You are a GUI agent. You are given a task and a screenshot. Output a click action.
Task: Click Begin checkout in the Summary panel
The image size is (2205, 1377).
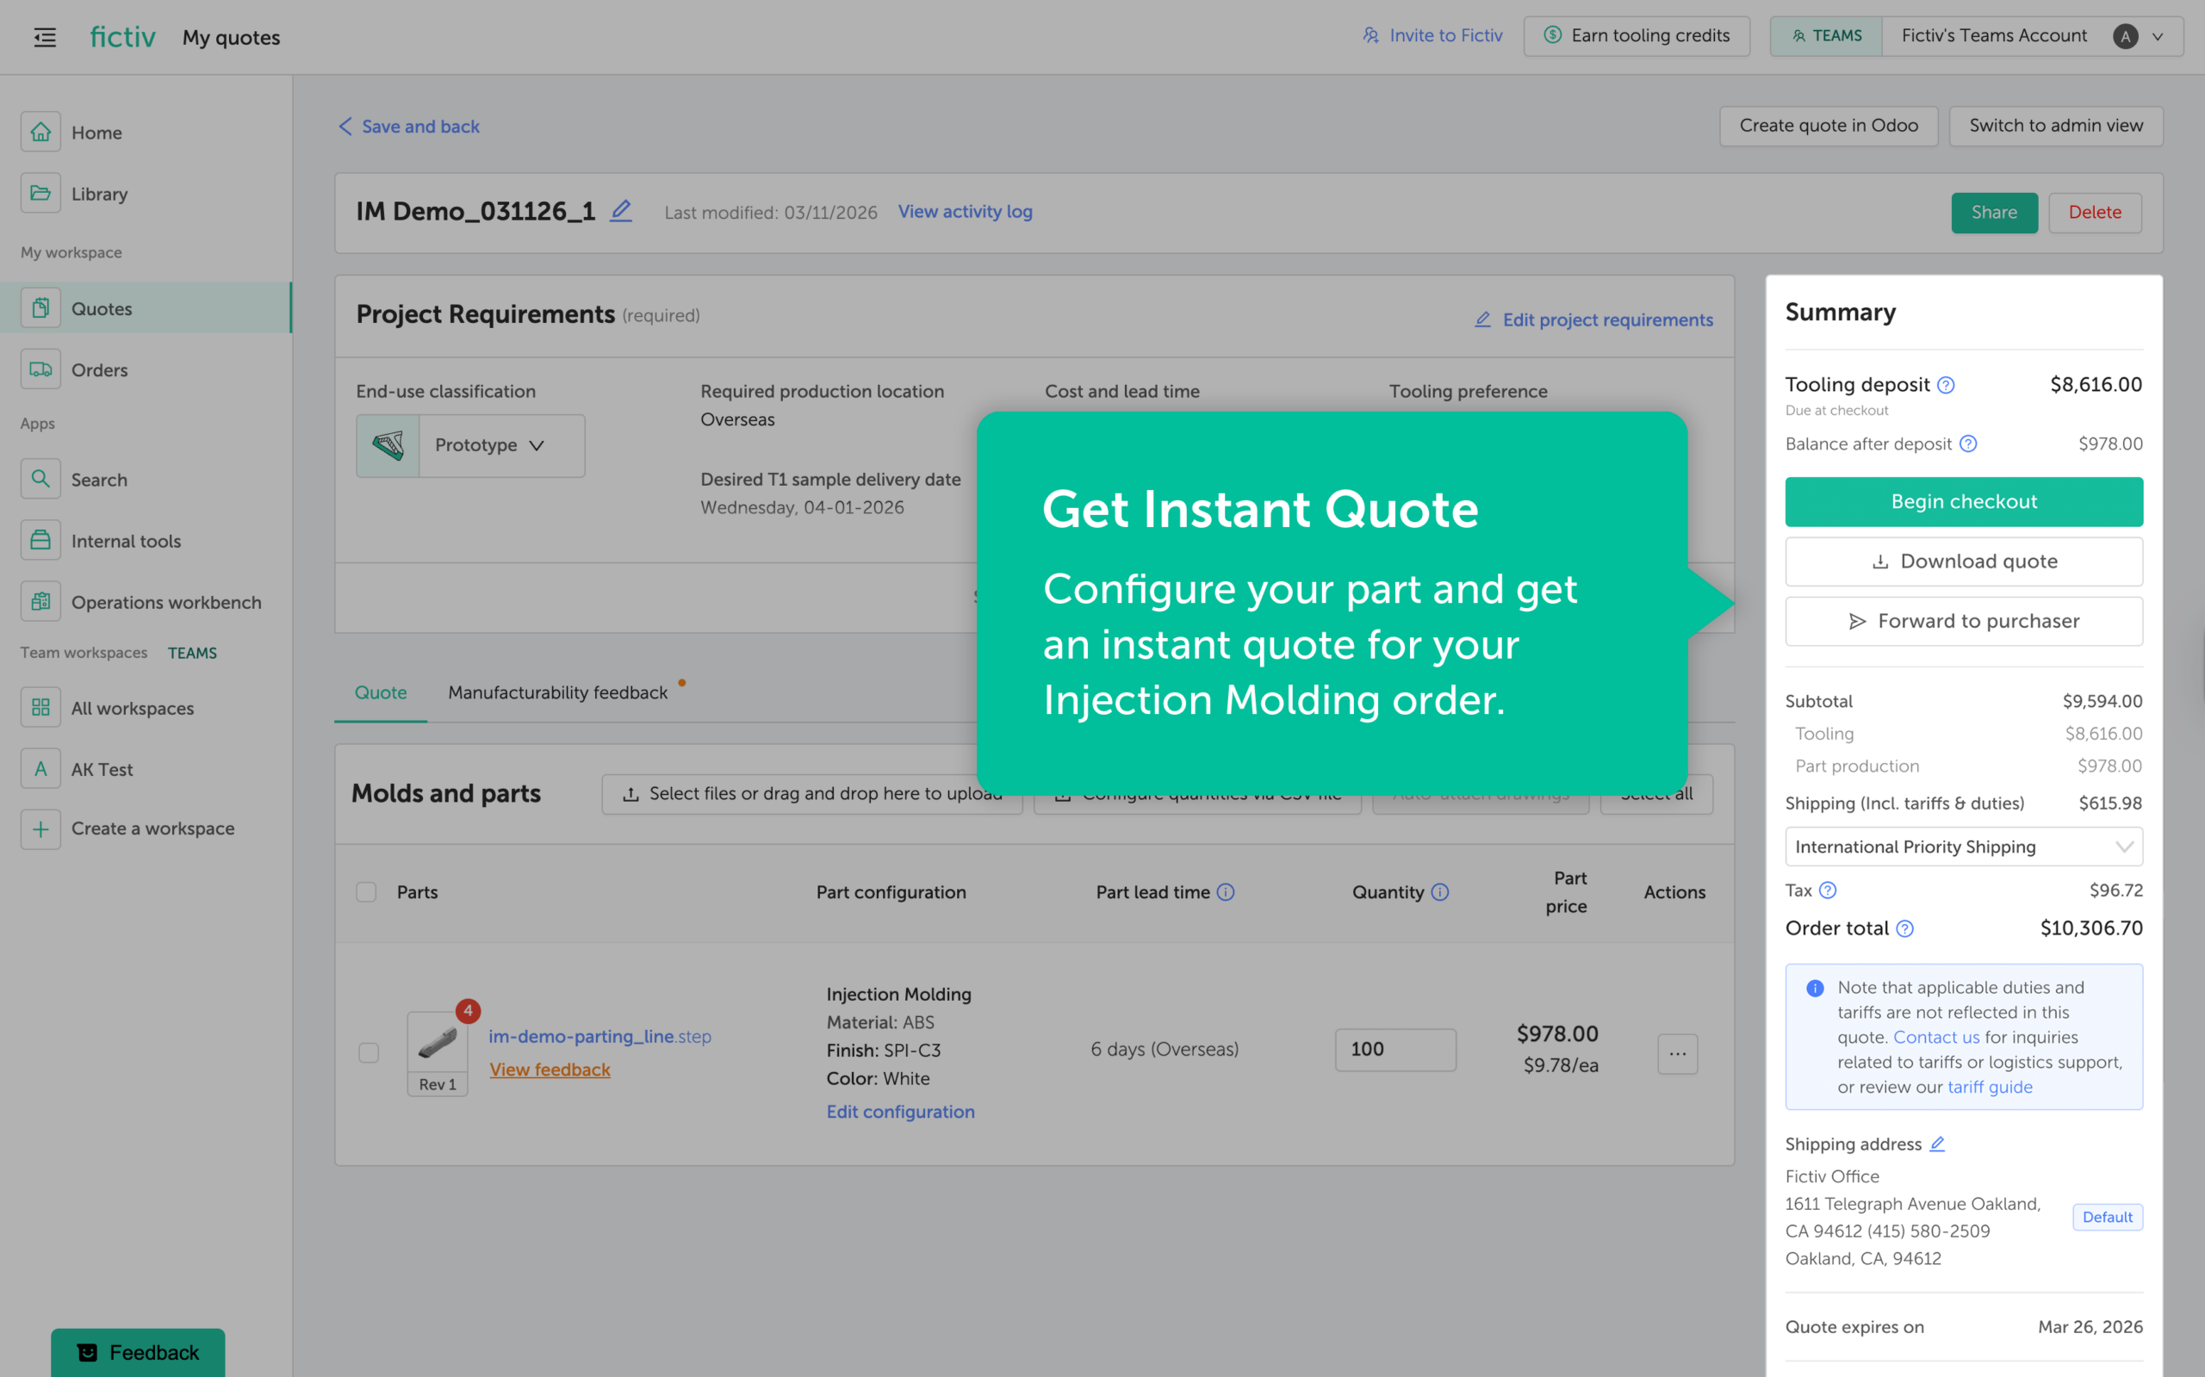tap(1963, 502)
